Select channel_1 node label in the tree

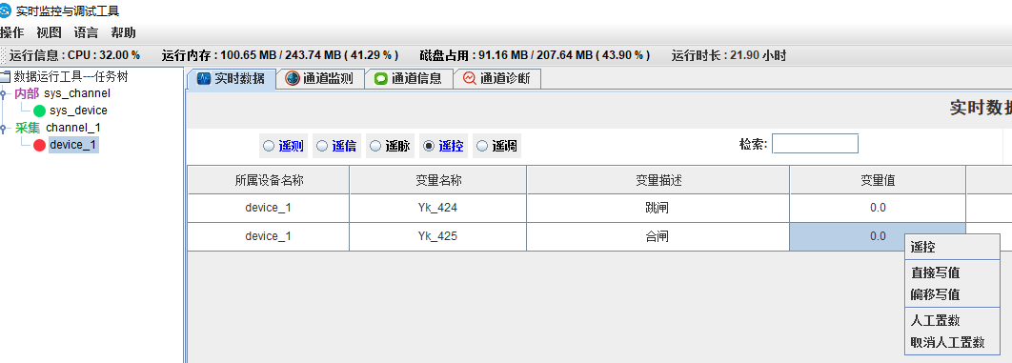coord(73,128)
